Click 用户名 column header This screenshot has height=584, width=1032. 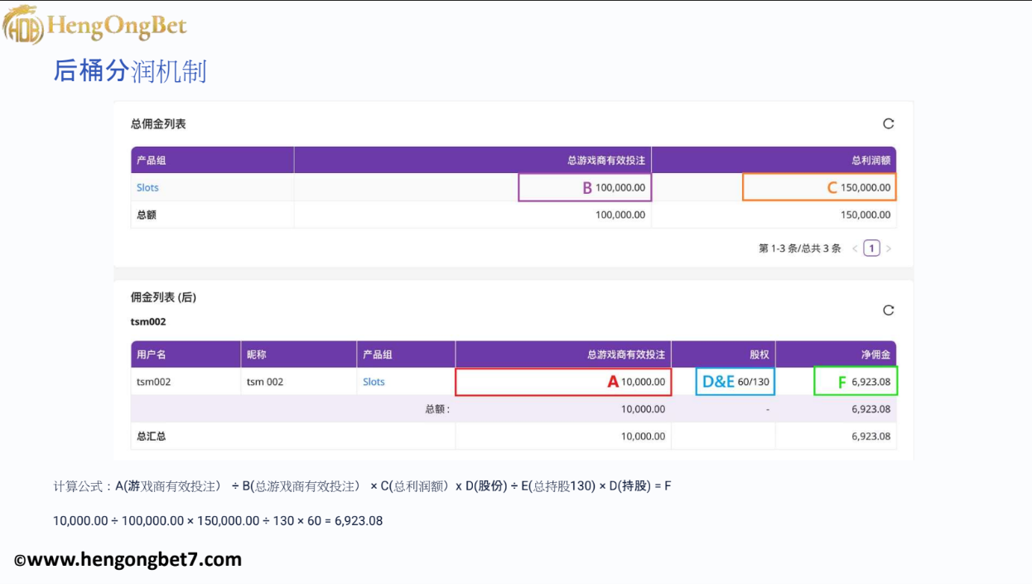coord(152,355)
